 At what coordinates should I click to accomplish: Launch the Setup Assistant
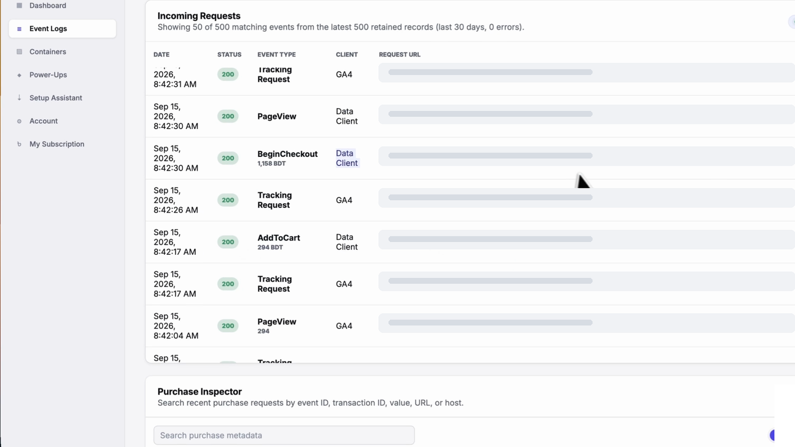pyautogui.click(x=56, y=98)
